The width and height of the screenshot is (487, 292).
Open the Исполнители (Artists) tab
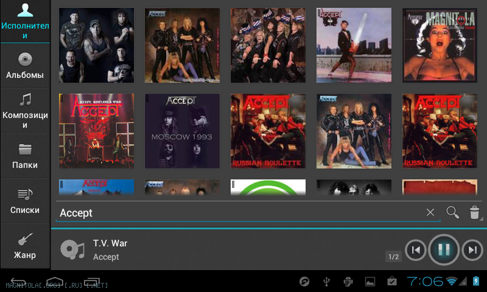coord(25,21)
